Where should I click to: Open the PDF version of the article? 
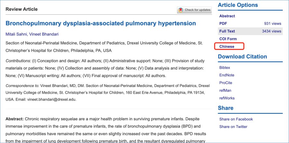pyautogui.click(x=223, y=23)
